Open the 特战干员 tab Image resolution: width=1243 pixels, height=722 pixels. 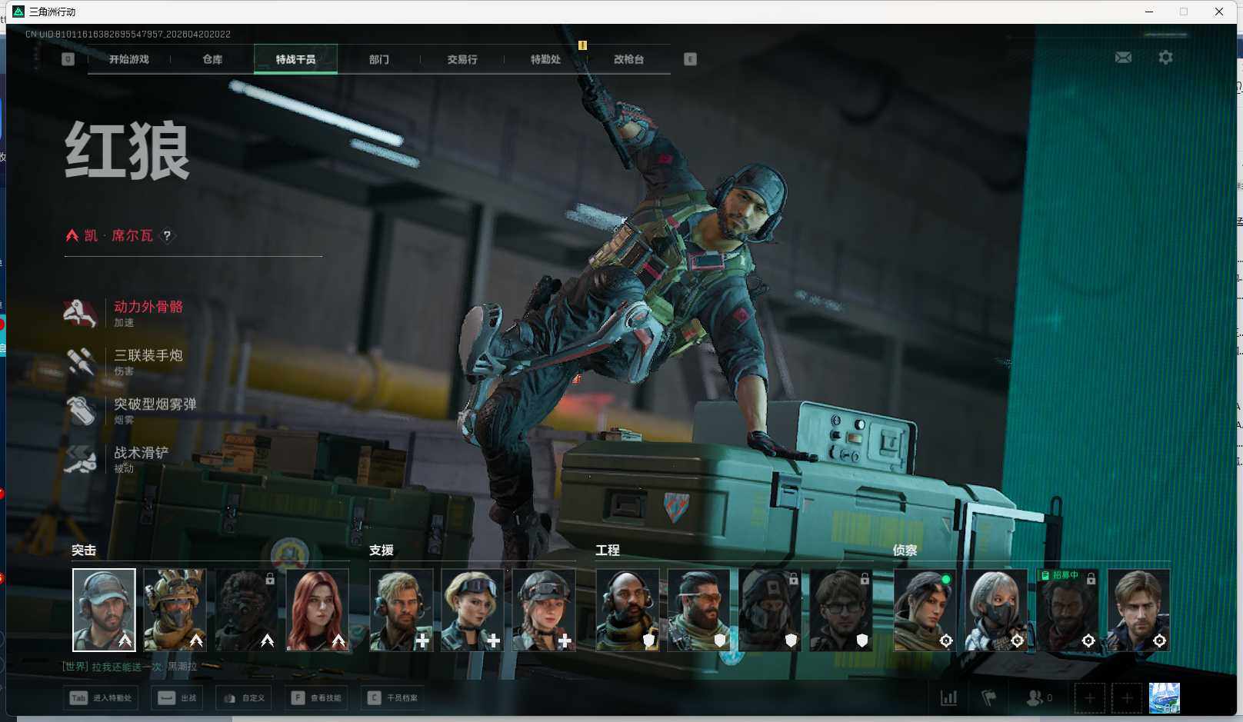(295, 59)
